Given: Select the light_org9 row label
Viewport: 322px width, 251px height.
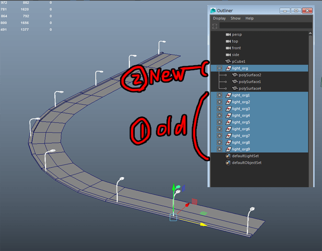Looking at the screenshot, I should click(x=241, y=149).
